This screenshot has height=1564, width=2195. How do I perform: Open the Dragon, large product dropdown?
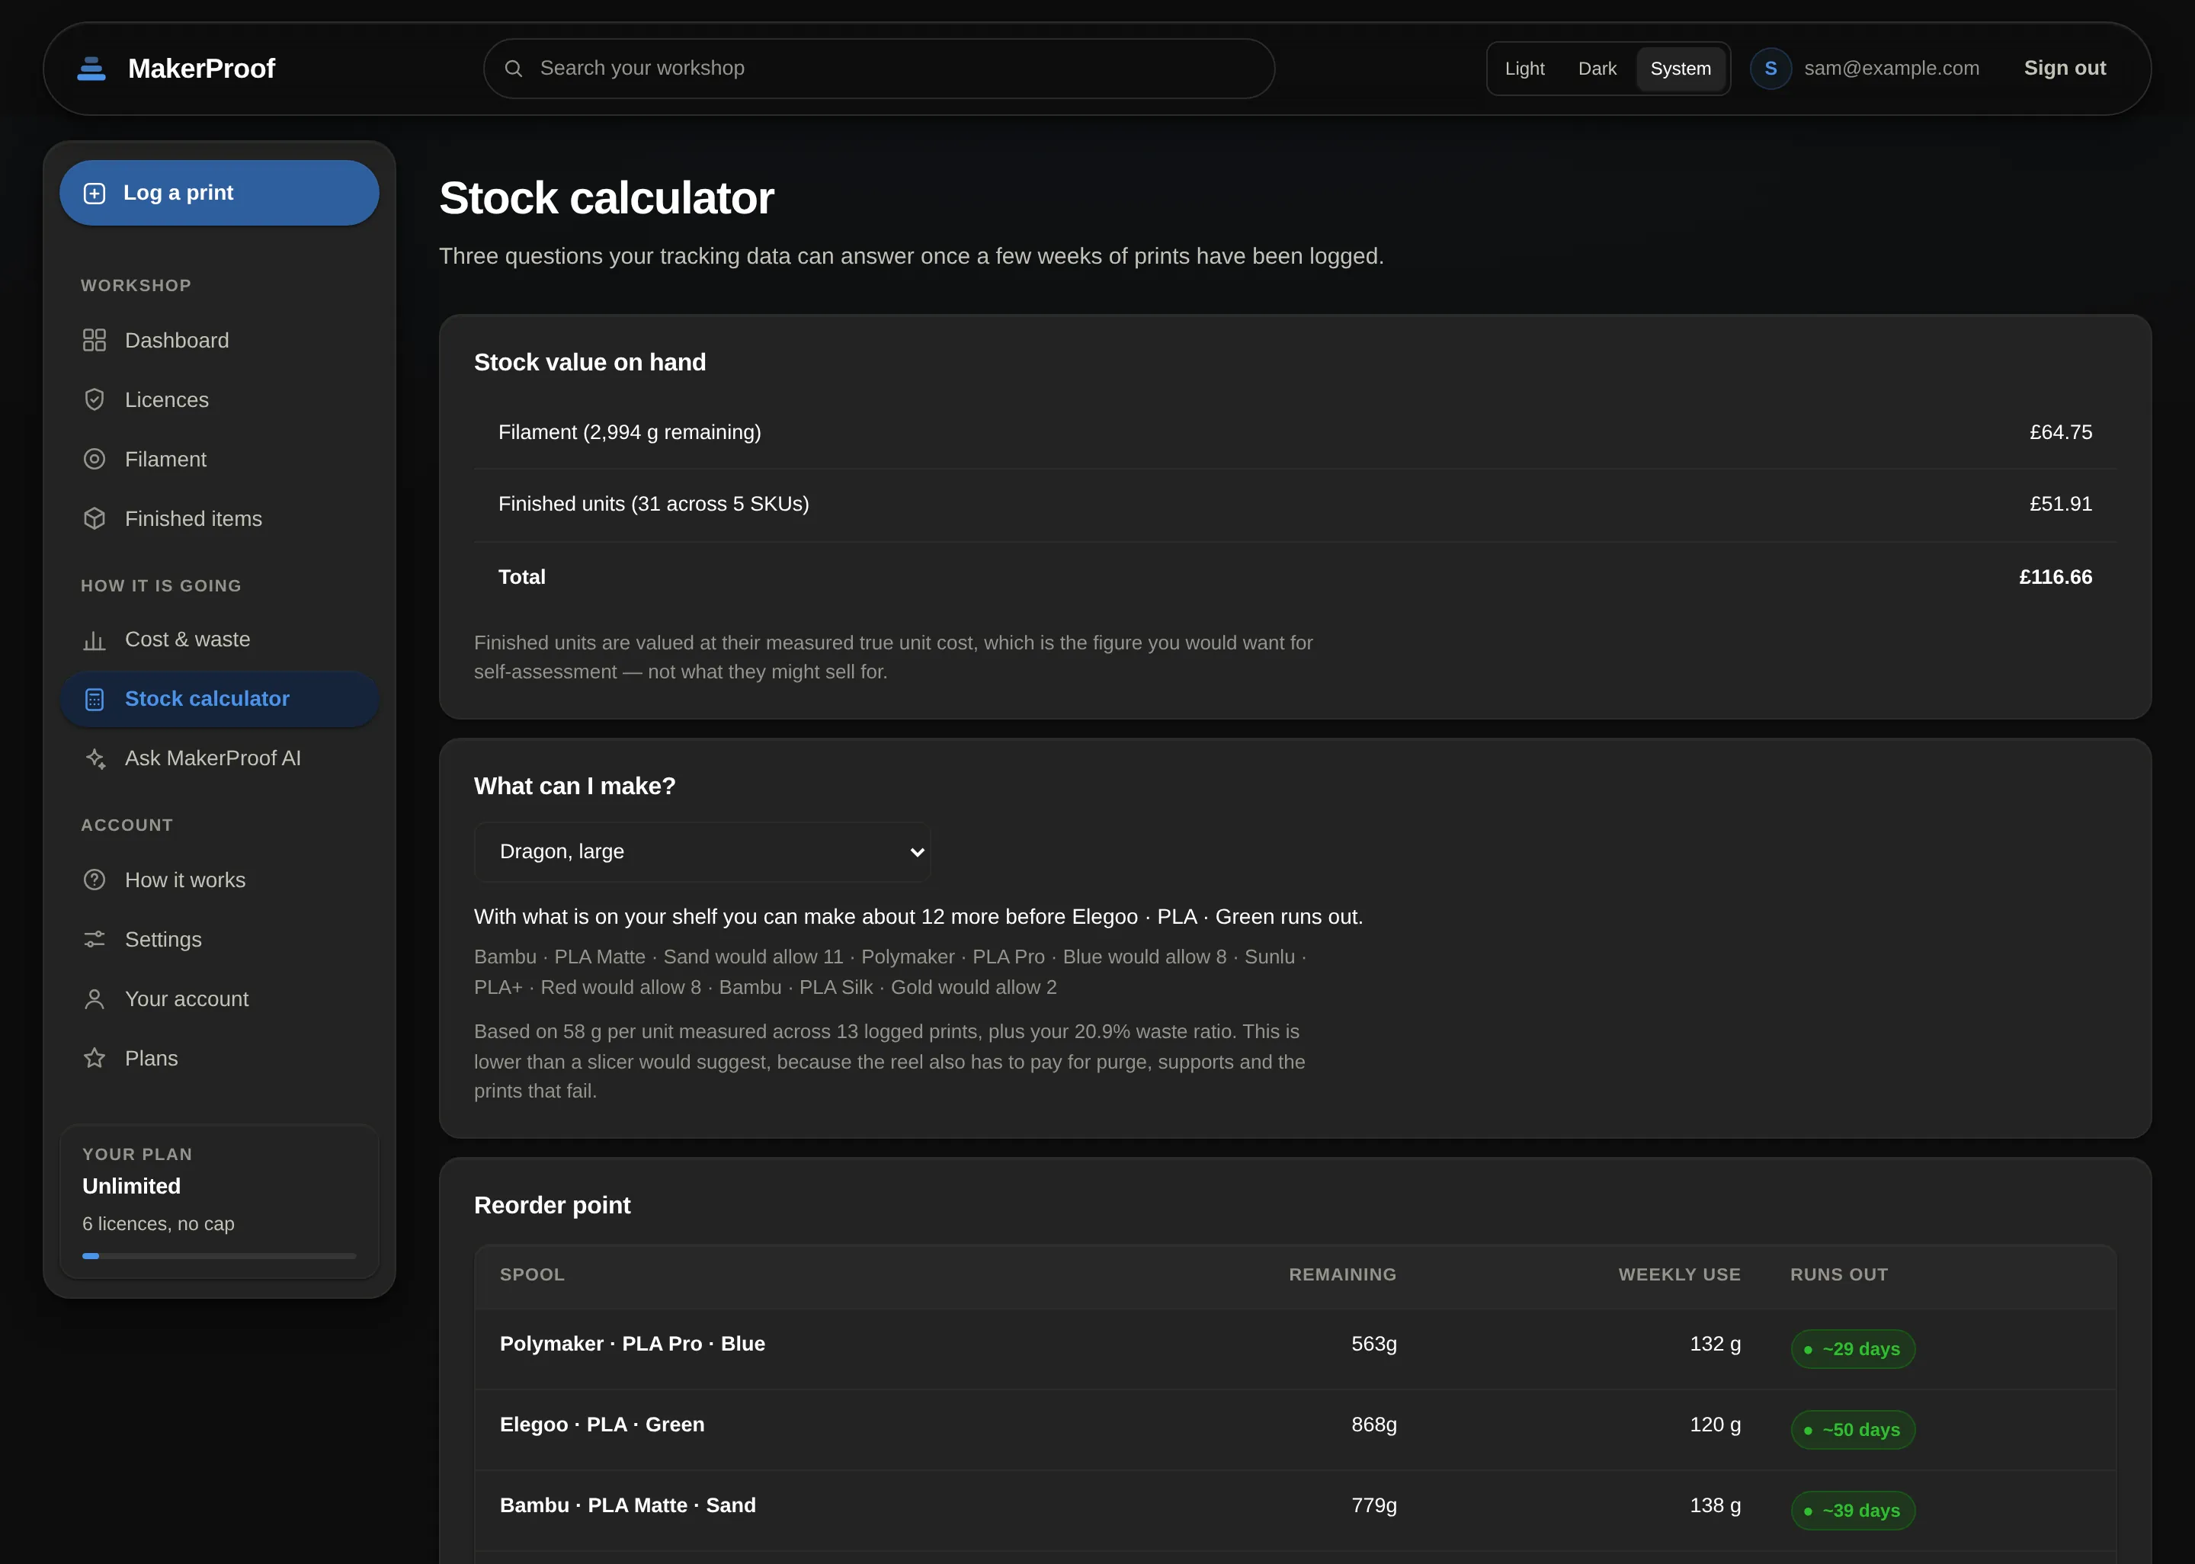point(703,851)
